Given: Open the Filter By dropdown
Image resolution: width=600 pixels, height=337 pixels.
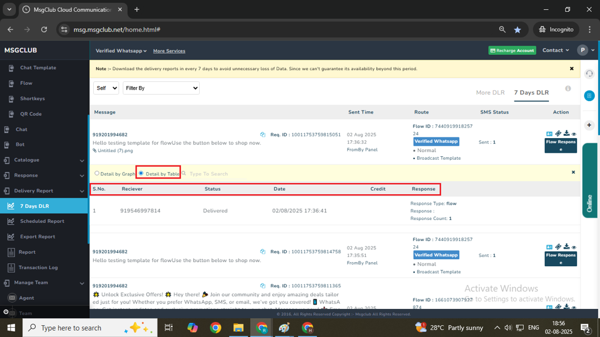Looking at the screenshot, I should (x=161, y=88).
